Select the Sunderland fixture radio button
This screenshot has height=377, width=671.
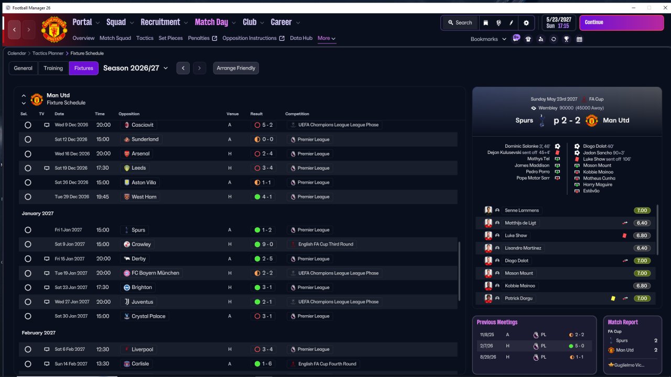[x=28, y=139]
